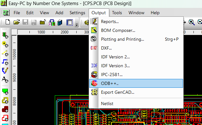Click the blue IDF icon
The height and width of the screenshot is (125, 202).
94,66
